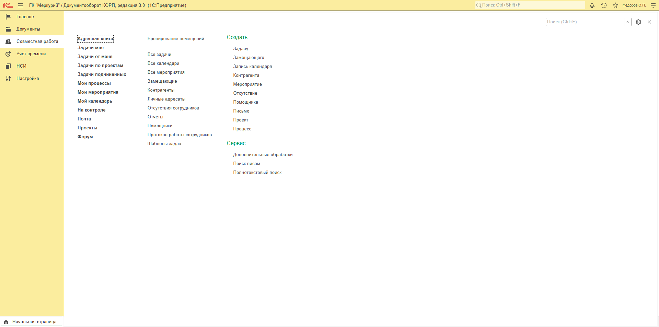Screen dimensions: 659x327
Task: Open Задачи от меня
Action: (x=95, y=56)
